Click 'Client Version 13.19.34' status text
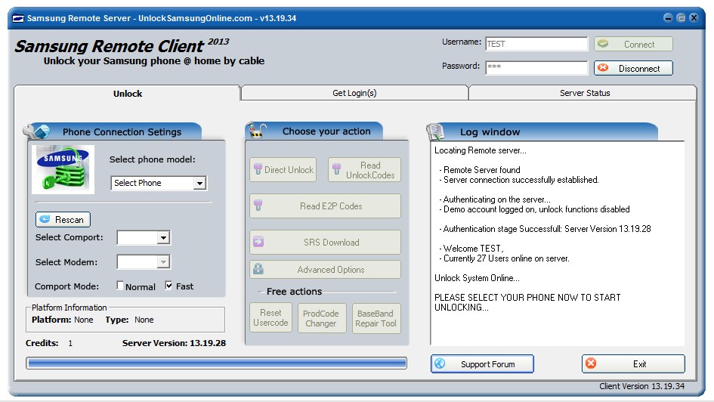The height and width of the screenshot is (402, 714). coord(641,386)
